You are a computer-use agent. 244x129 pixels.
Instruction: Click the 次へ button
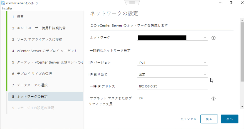[x=229, y=119]
